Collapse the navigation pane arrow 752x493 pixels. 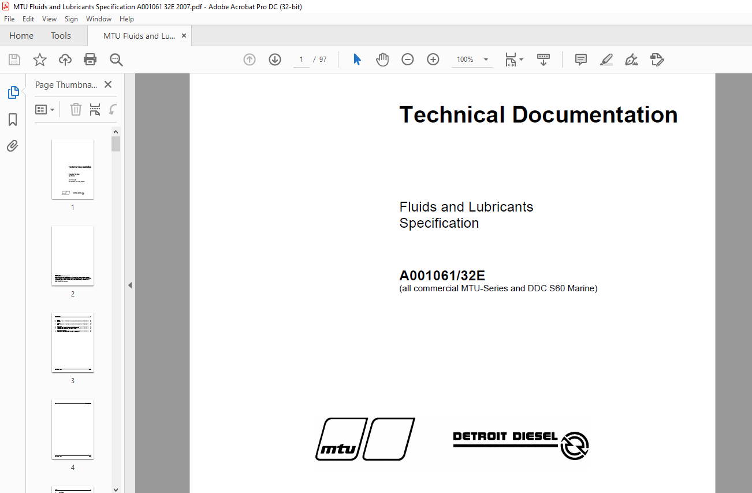click(x=130, y=285)
